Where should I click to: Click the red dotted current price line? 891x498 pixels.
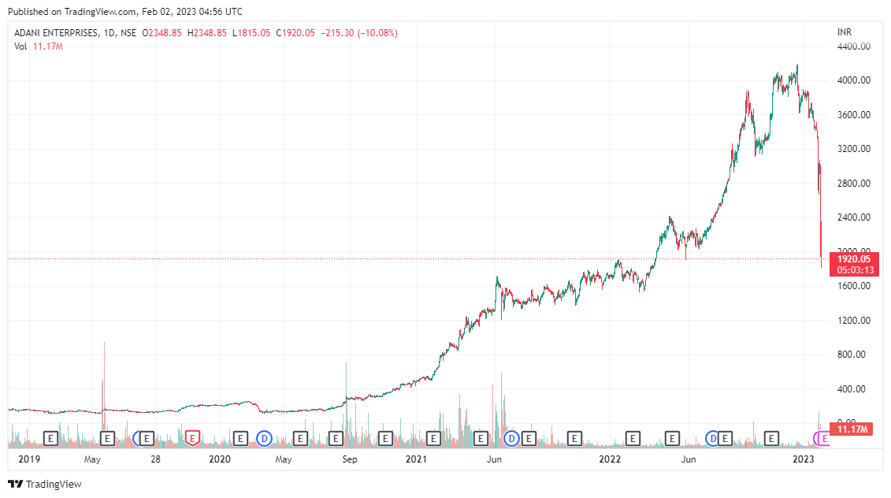(x=418, y=258)
